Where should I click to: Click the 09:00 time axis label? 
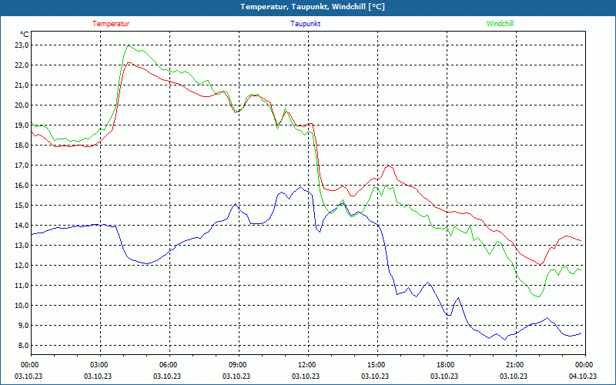(x=239, y=365)
